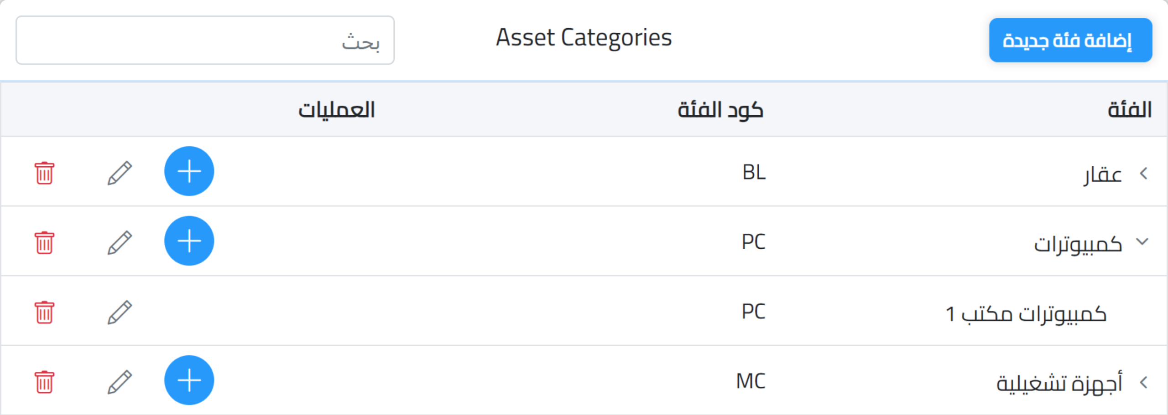Click the كود الفئة column header
Viewport: 1168px width, 415px height.
coord(720,110)
